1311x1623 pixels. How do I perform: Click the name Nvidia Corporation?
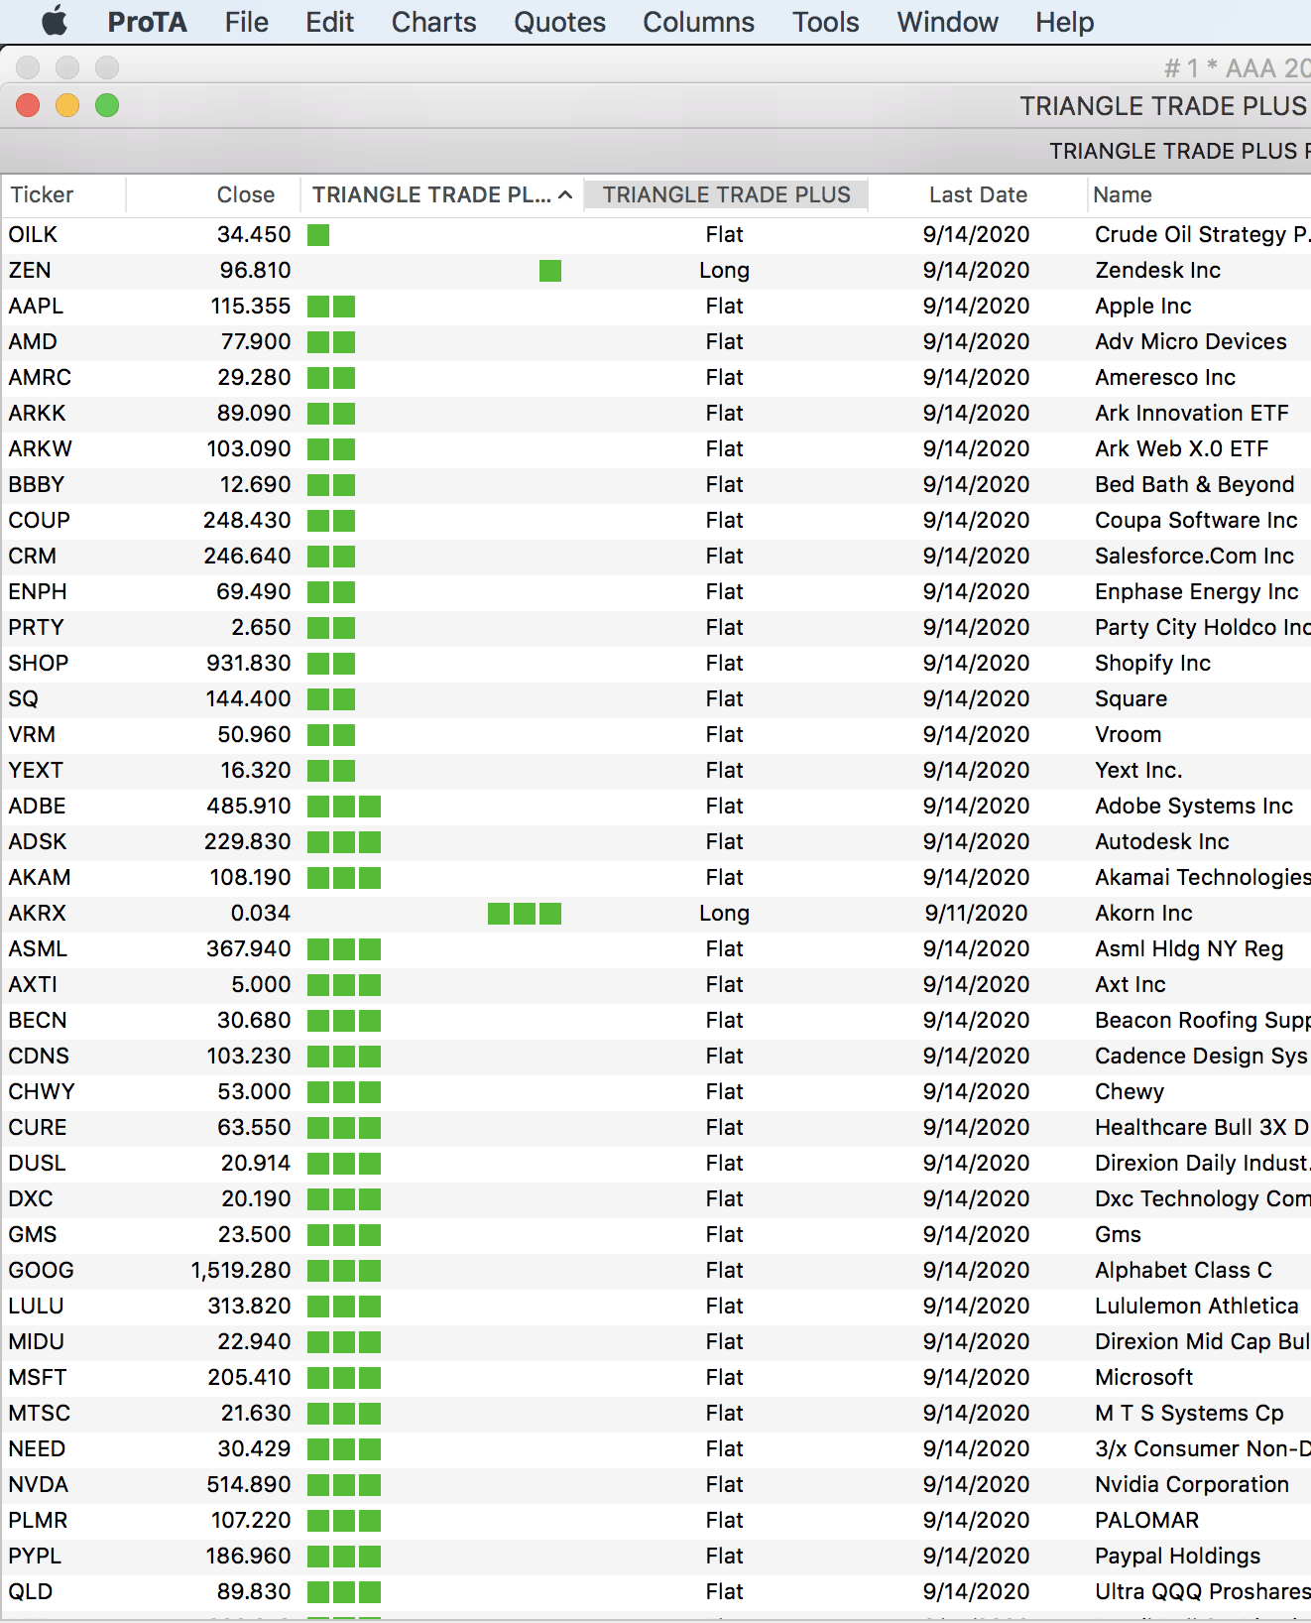(1192, 1485)
